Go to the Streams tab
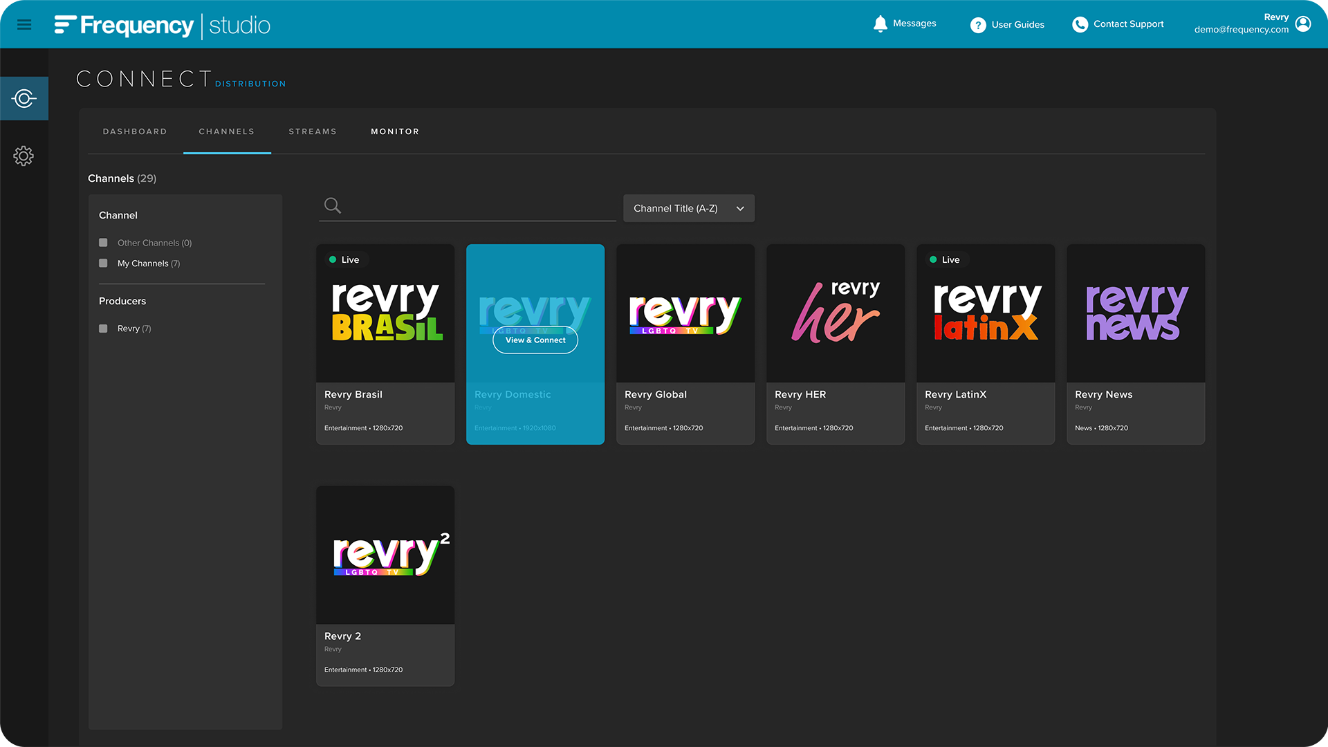1328x747 pixels. pos(313,131)
